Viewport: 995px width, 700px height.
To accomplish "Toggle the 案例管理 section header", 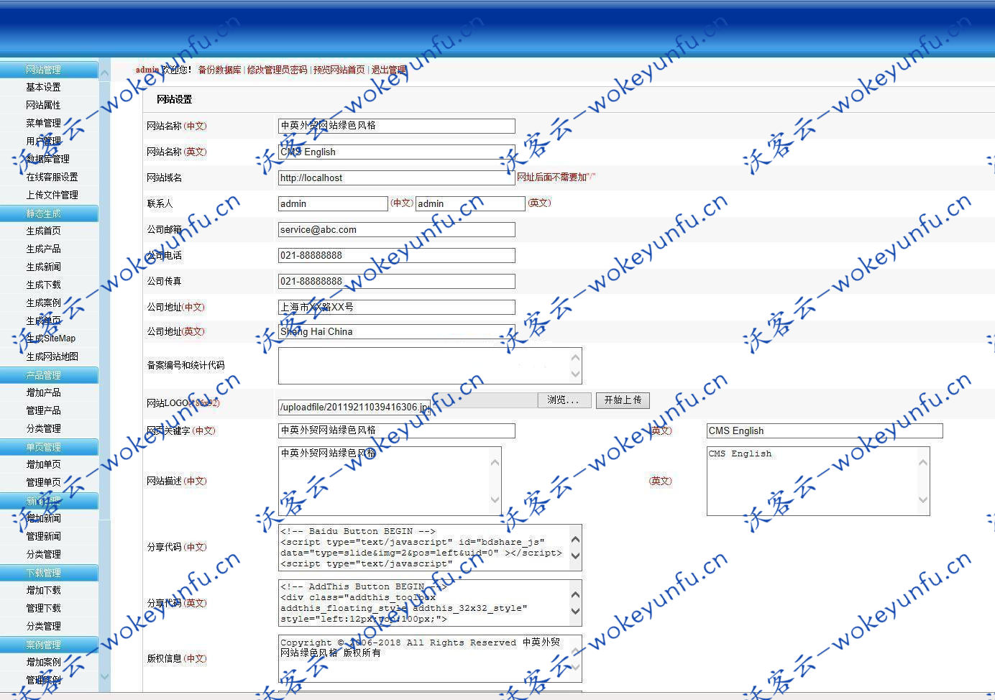I will 49,645.
